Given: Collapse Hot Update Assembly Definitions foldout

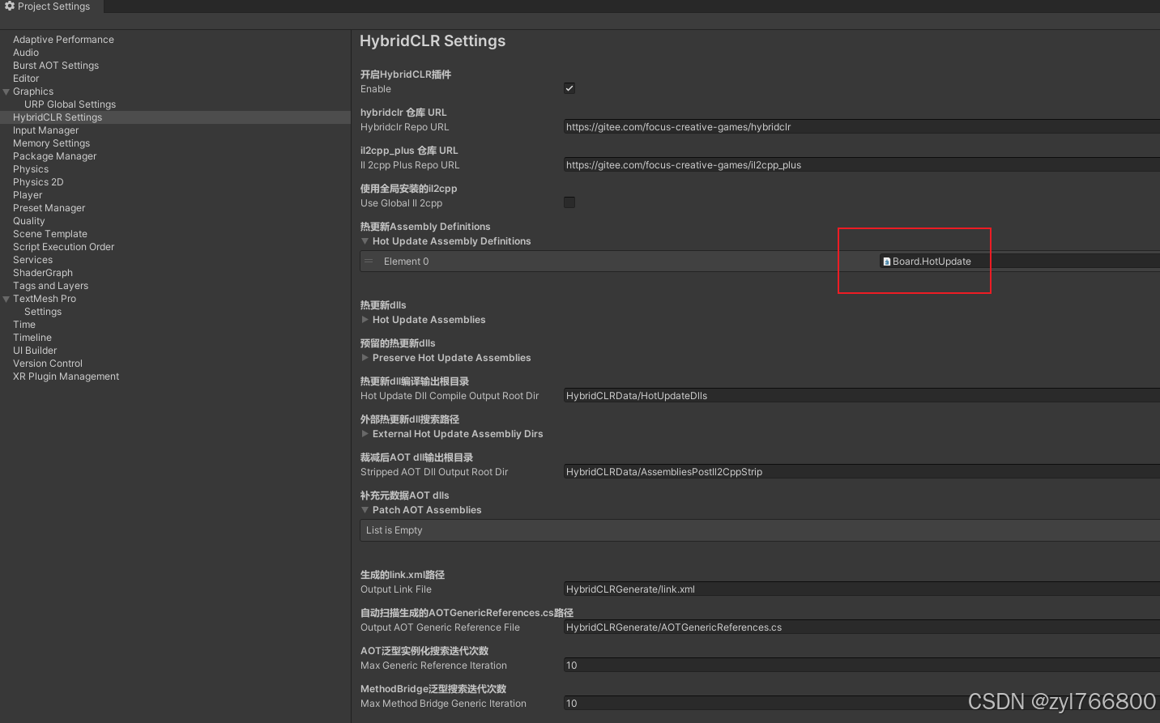Looking at the screenshot, I should coord(365,240).
